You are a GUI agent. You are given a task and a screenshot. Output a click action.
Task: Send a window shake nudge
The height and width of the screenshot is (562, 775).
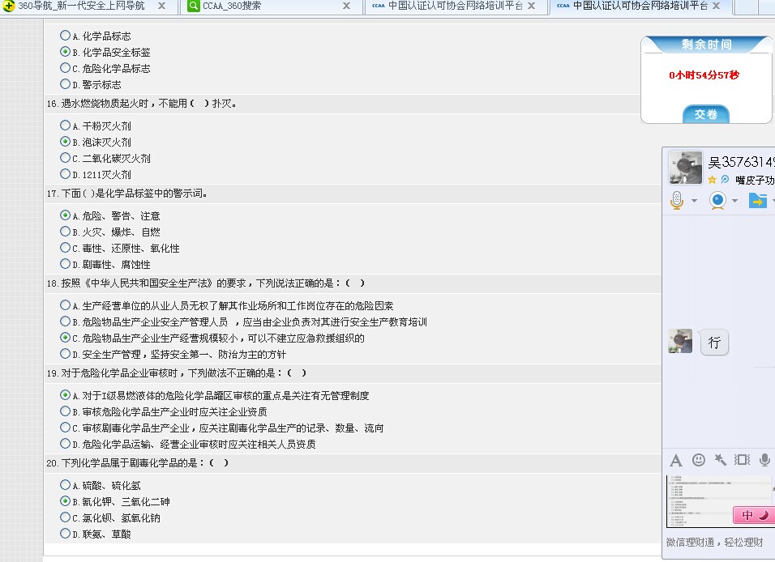pos(742,460)
